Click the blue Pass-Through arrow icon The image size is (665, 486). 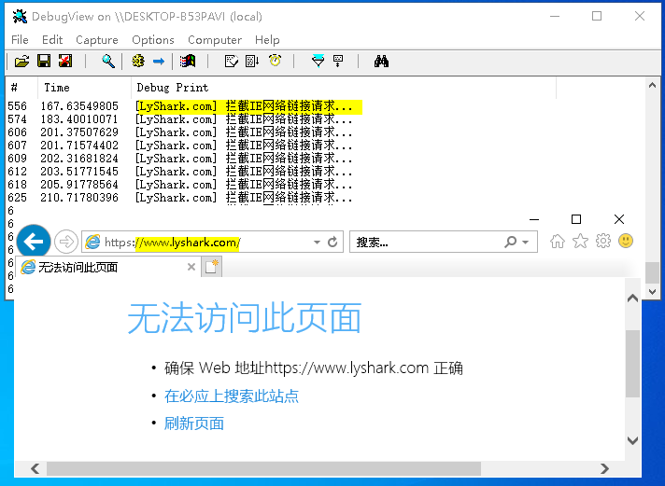pos(159,62)
